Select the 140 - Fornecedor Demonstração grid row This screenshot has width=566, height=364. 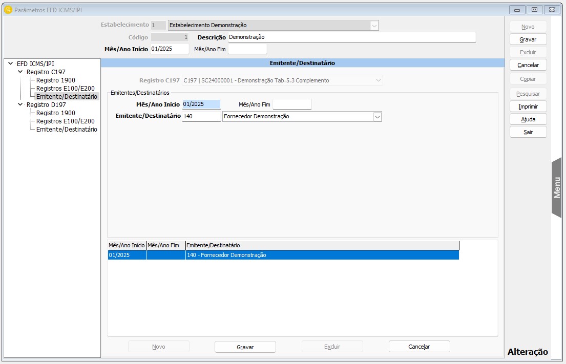[283, 255]
